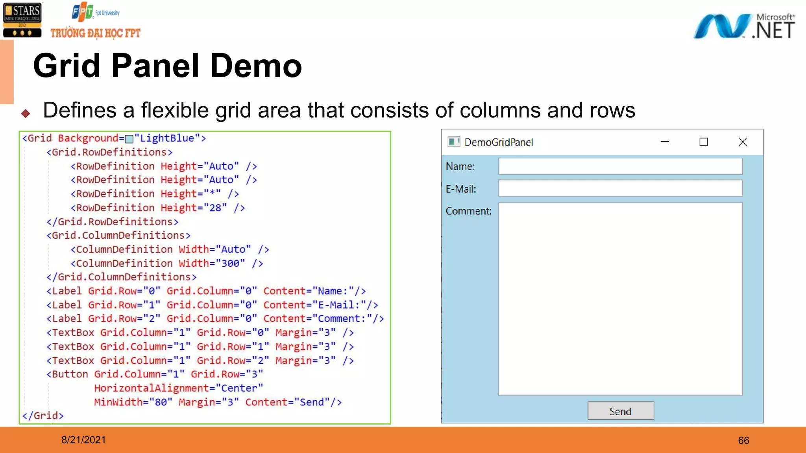The height and width of the screenshot is (453, 806).
Task: Click the Microsoft .NET logo
Action: click(x=744, y=26)
